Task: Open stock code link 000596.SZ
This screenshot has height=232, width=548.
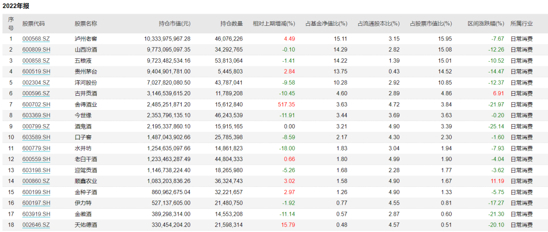Action: pyautogui.click(x=36, y=94)
